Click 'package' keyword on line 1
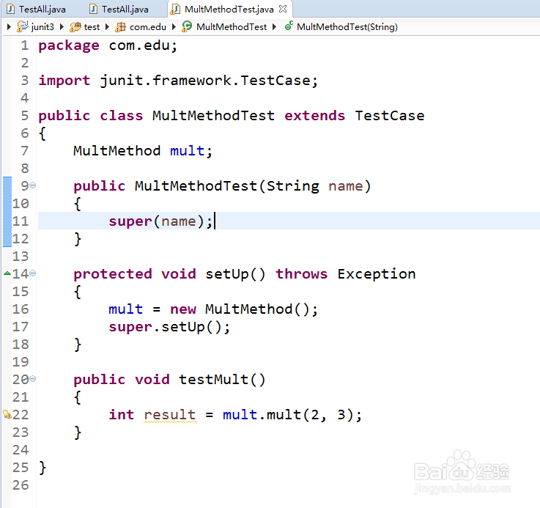540x508 pixels. pos(69,46)
